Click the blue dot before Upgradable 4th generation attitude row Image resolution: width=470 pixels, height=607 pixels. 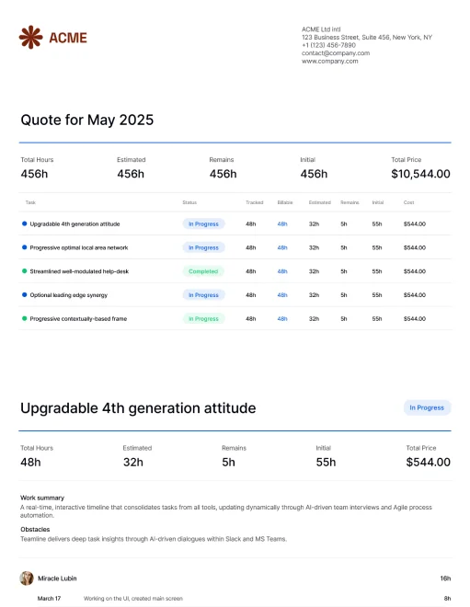click(x=25, y=223)
